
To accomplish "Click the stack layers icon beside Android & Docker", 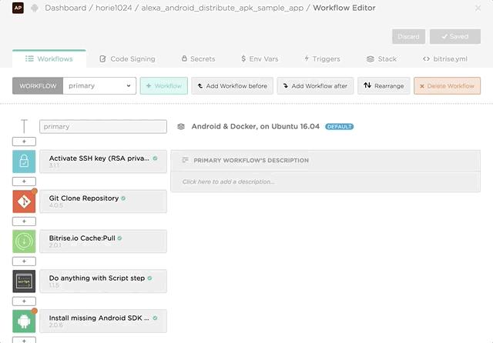I will 181,126.
